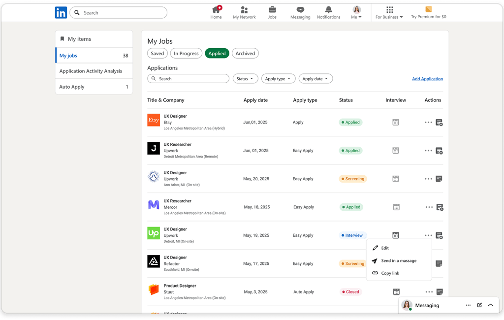Viewport: 504px width, 320px height.
Task: Open more actions for Upwork Jun 01 UX Researcher
Action: click(428, 151)
